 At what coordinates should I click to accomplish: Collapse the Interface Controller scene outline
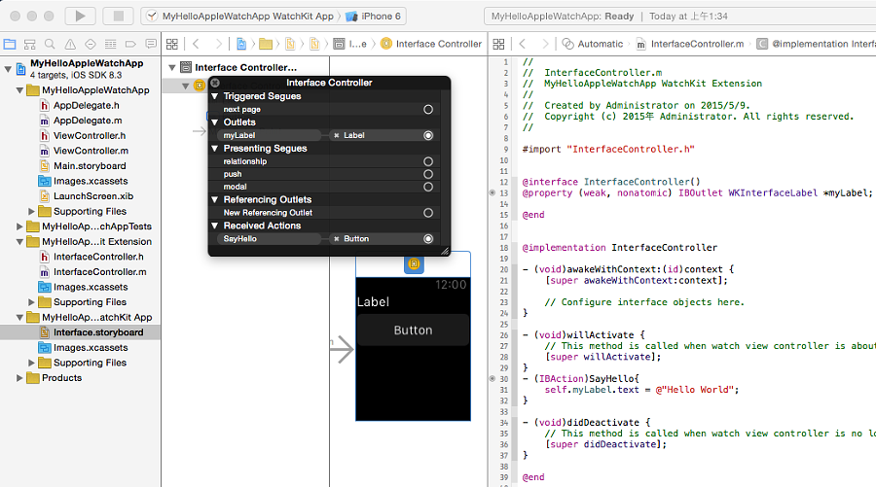coord(172,67)
